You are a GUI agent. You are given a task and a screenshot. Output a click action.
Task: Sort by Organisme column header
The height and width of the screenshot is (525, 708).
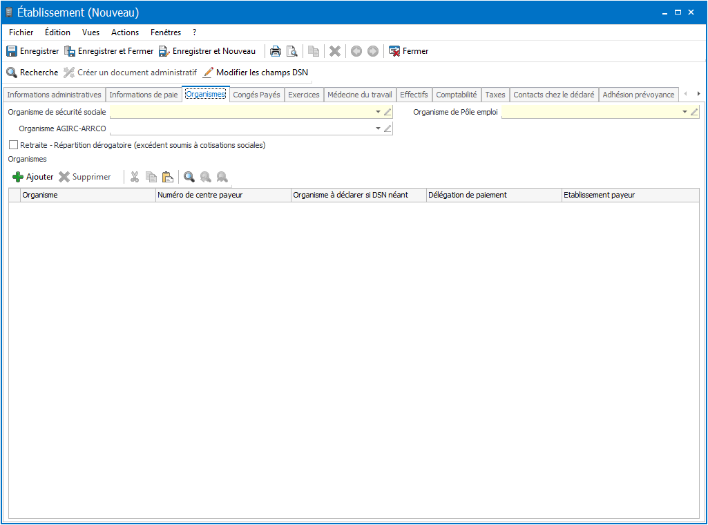tap(88, 195)
